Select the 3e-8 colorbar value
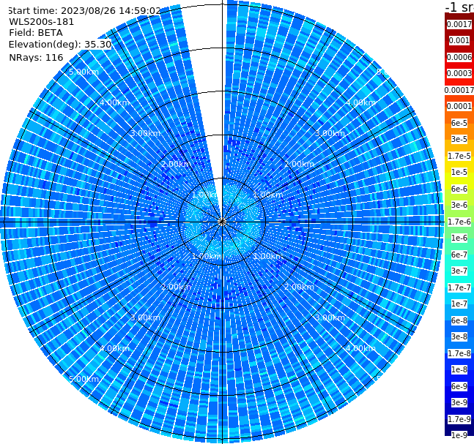This screenshot has width=474, height=444. [x=459, y=336]
